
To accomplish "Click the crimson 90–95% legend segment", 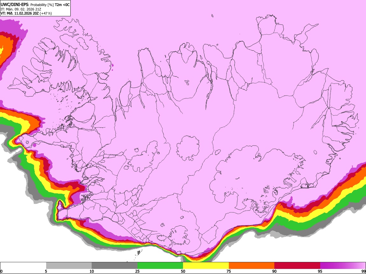I will click(x=297, y=266).
